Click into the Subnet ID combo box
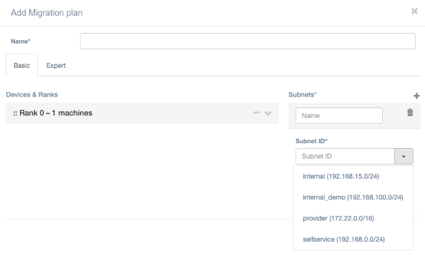This screenshot has width=425, height=261. pyautogui.click(x=345, y=156)
